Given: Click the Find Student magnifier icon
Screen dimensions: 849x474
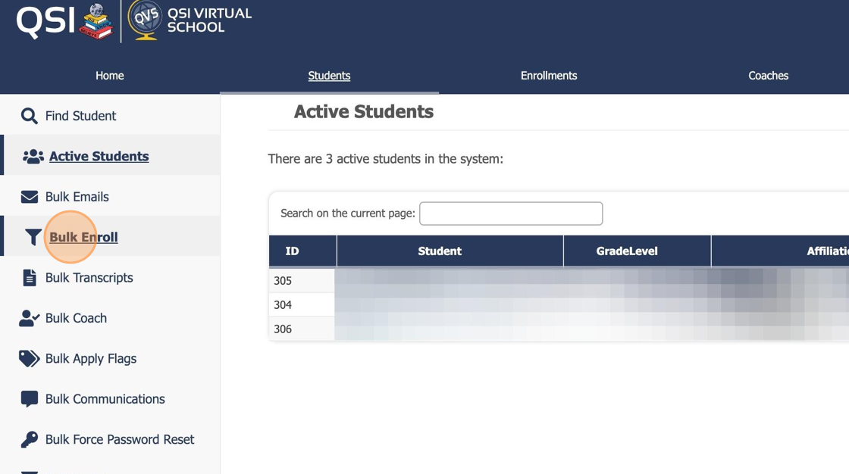Looking at the screenshot, I should pos(29,116).
